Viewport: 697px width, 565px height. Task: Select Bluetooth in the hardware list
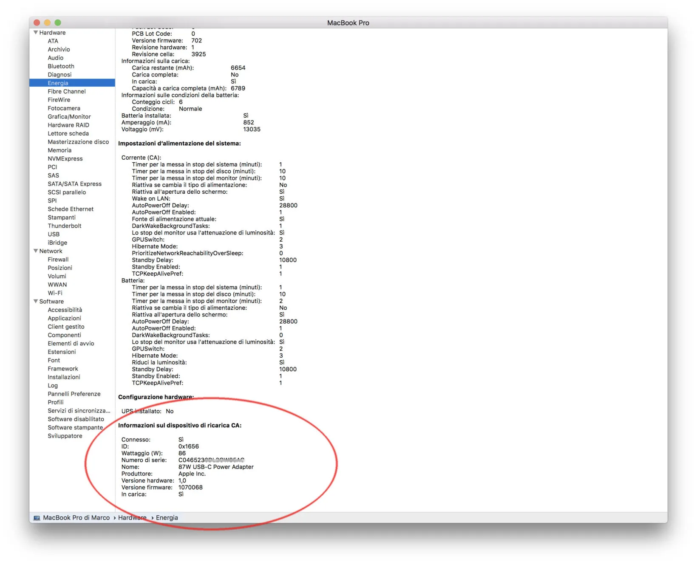pos(61,66)
